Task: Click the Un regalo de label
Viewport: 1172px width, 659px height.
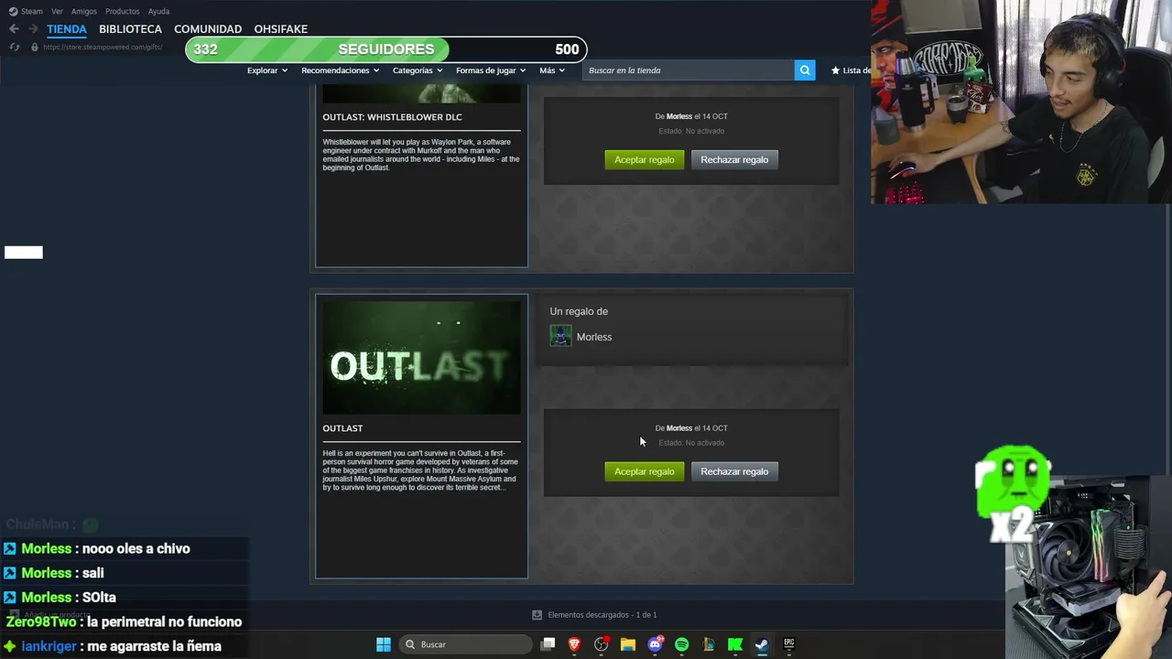Action: click(579, 311)
